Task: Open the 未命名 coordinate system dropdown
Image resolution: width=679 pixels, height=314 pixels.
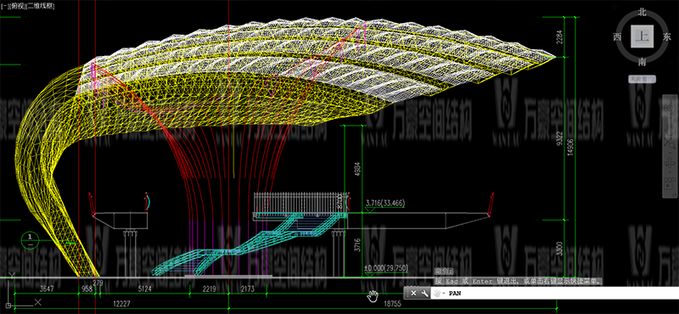Action: click(642, 79)
